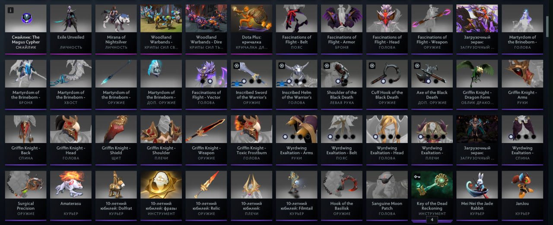Click inscribed gem icon on Inscribed Sword
Screen dimensions: 553x225
coord(237,66)
